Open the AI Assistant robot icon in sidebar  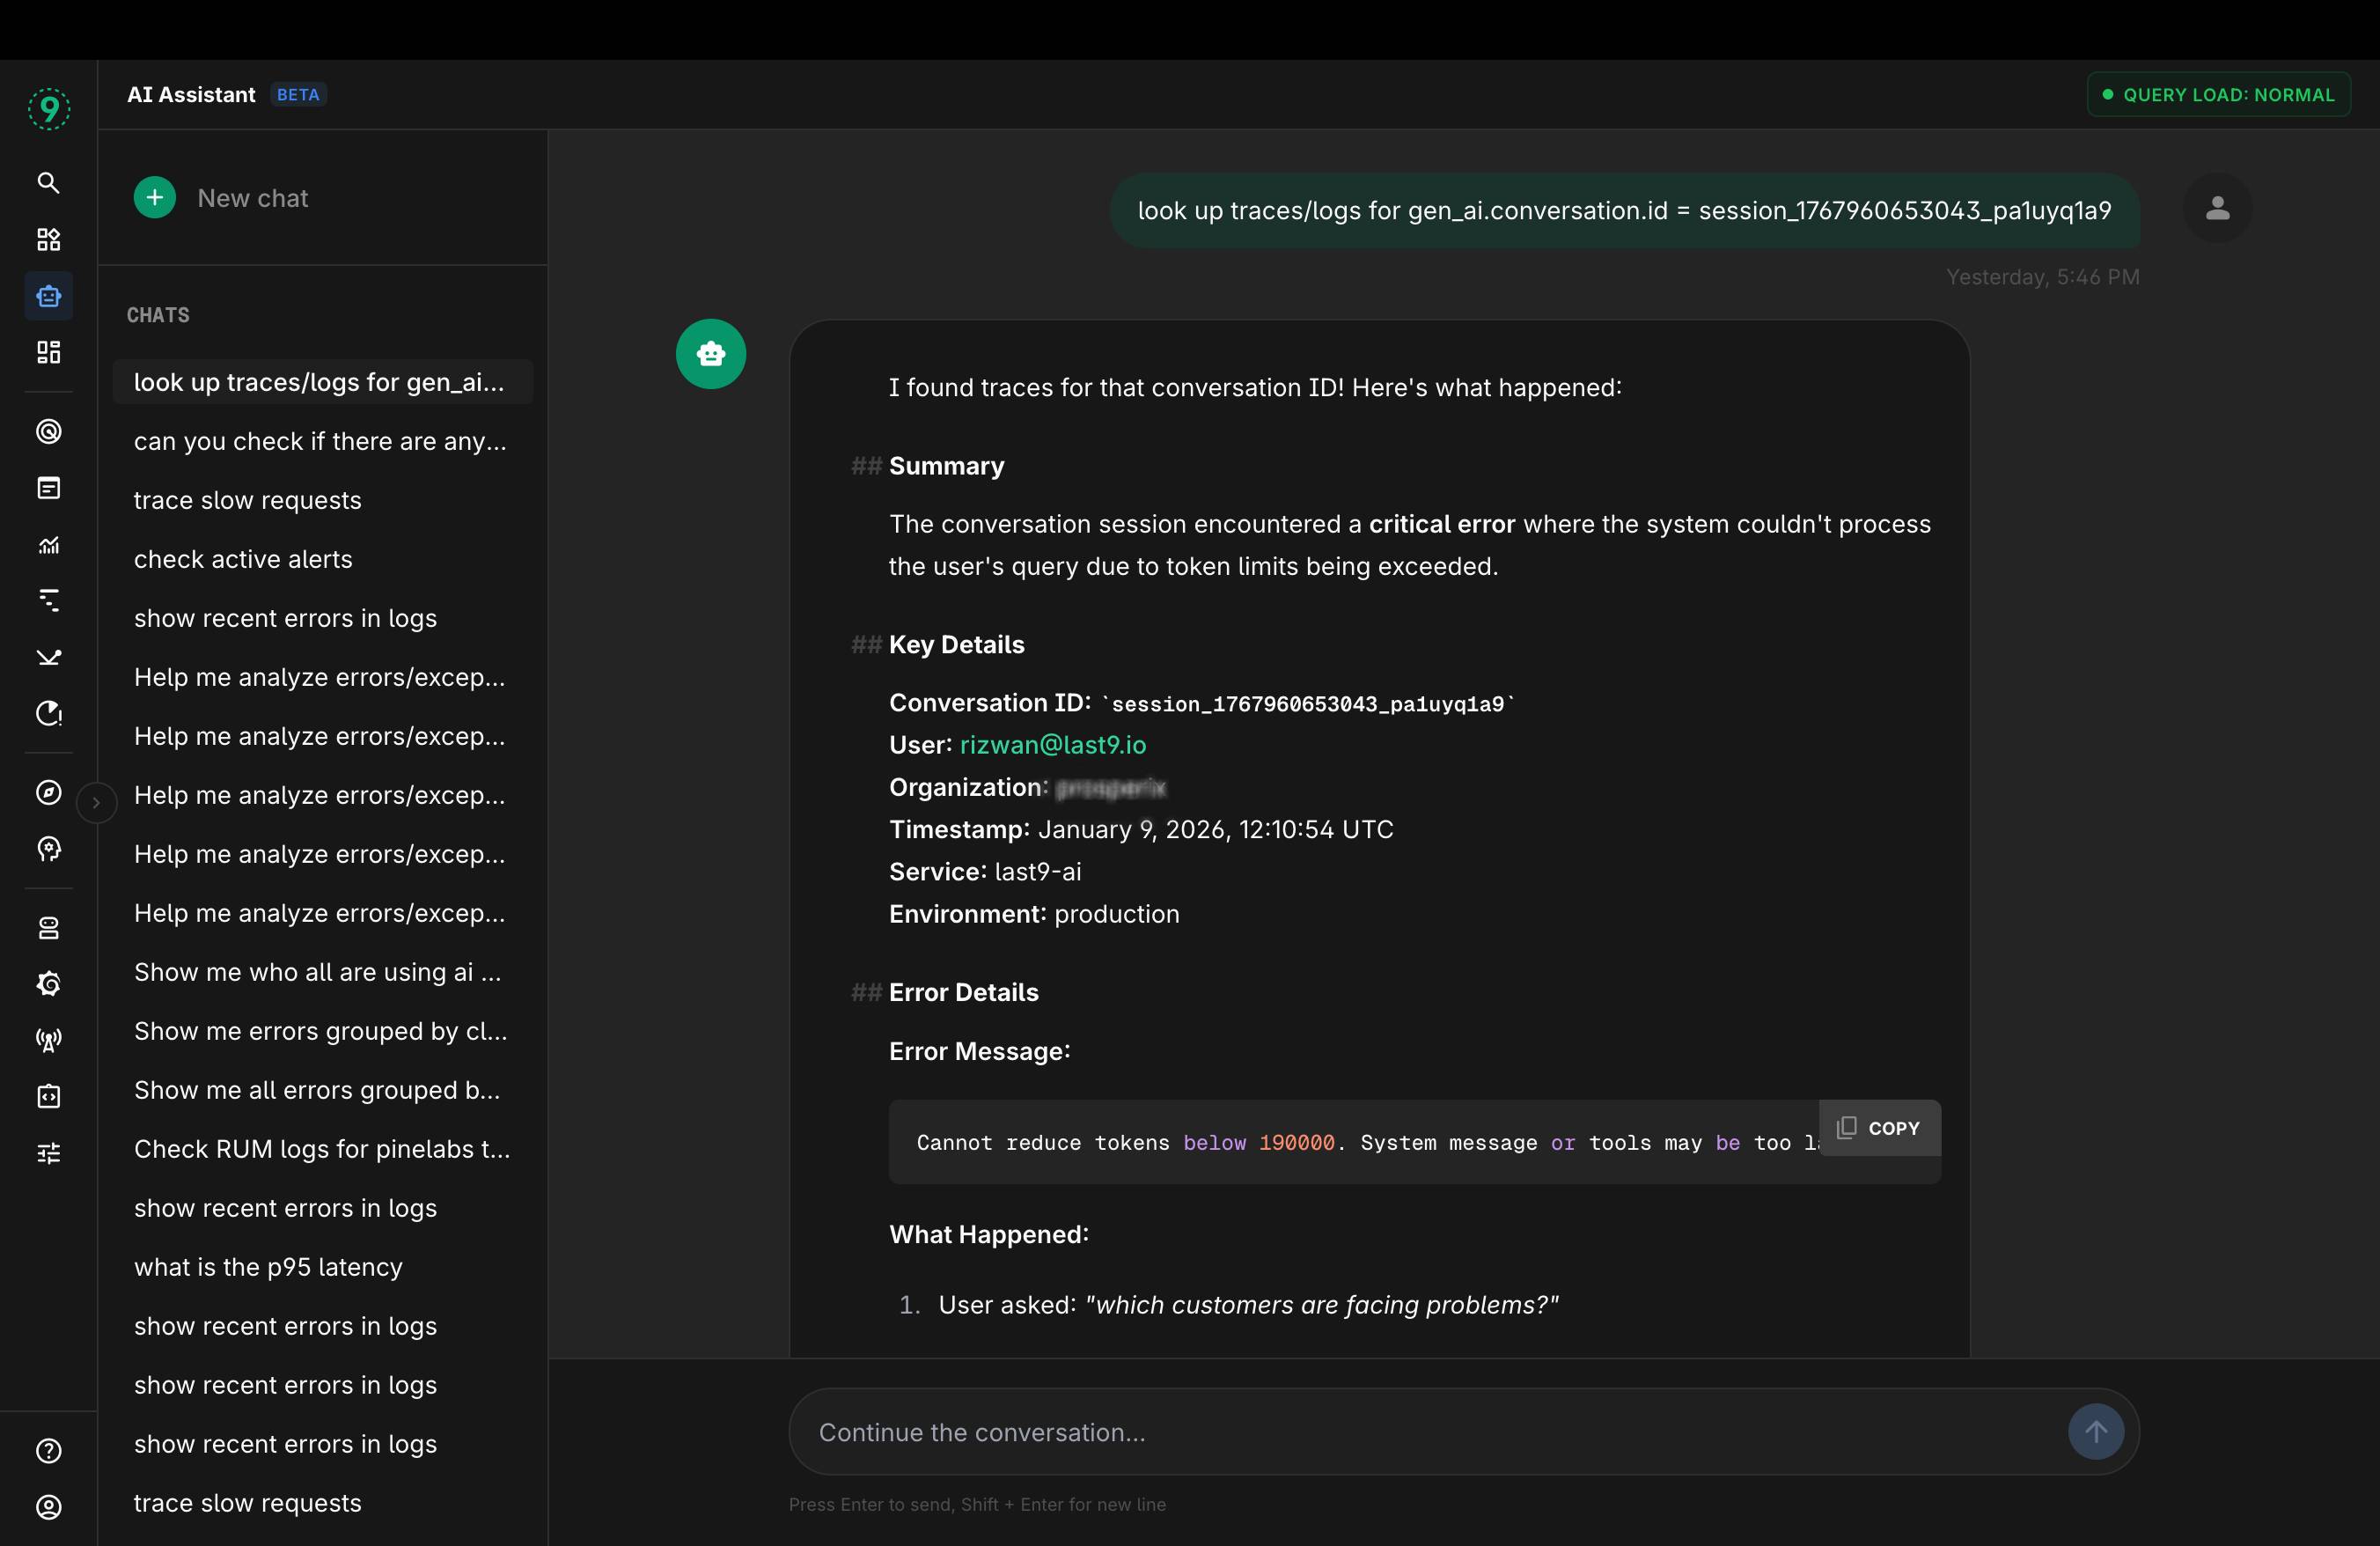pyautogui.click(x=48, y=296)
